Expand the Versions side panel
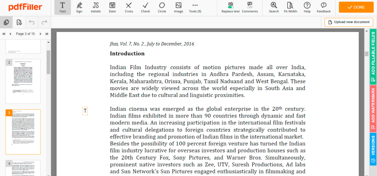This screenshot has width=377, height=176. [x=373, y=149]
